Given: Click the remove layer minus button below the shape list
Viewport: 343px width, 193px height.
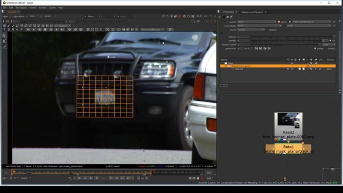Looking at the screenshot, I should point(226,86).
